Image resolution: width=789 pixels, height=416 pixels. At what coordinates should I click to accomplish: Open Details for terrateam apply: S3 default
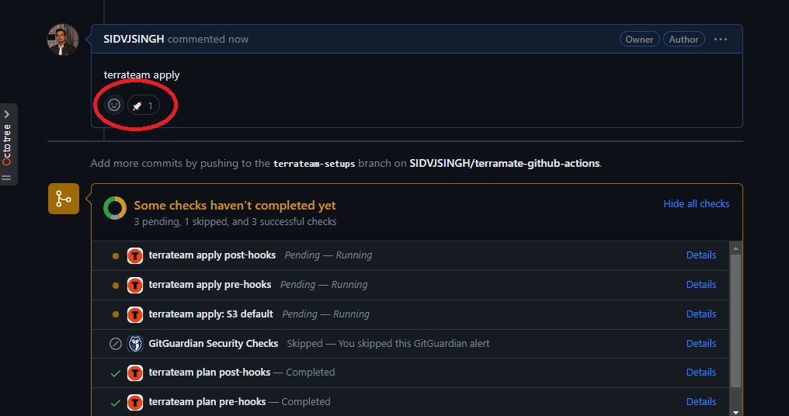coord(701,314)
